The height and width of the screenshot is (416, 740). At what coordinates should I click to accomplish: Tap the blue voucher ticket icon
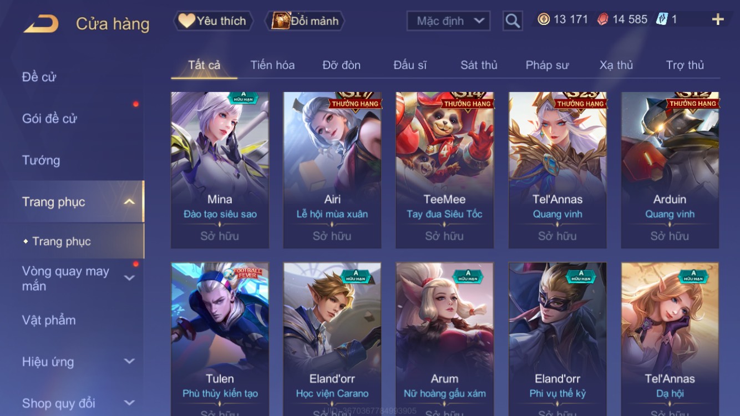[x=662, y=19]
